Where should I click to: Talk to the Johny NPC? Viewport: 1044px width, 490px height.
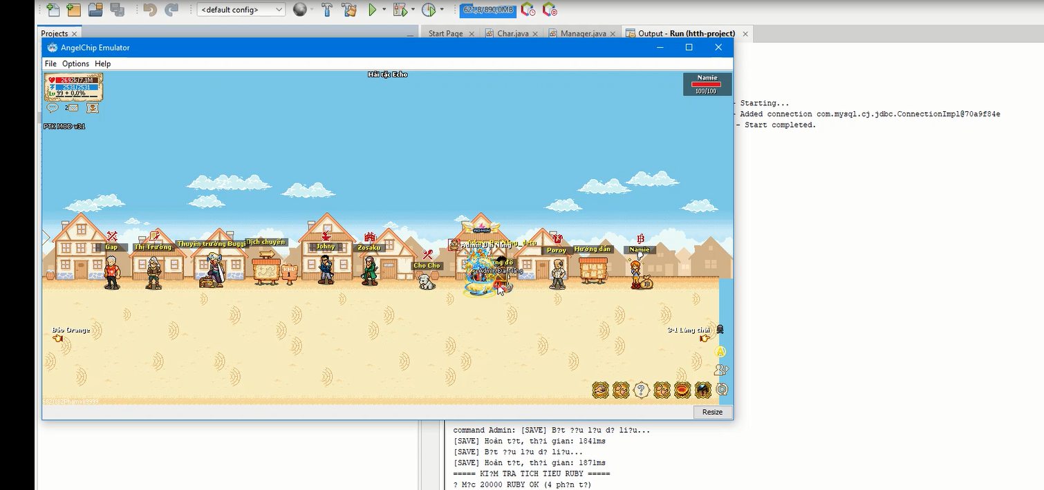(326, 268)
